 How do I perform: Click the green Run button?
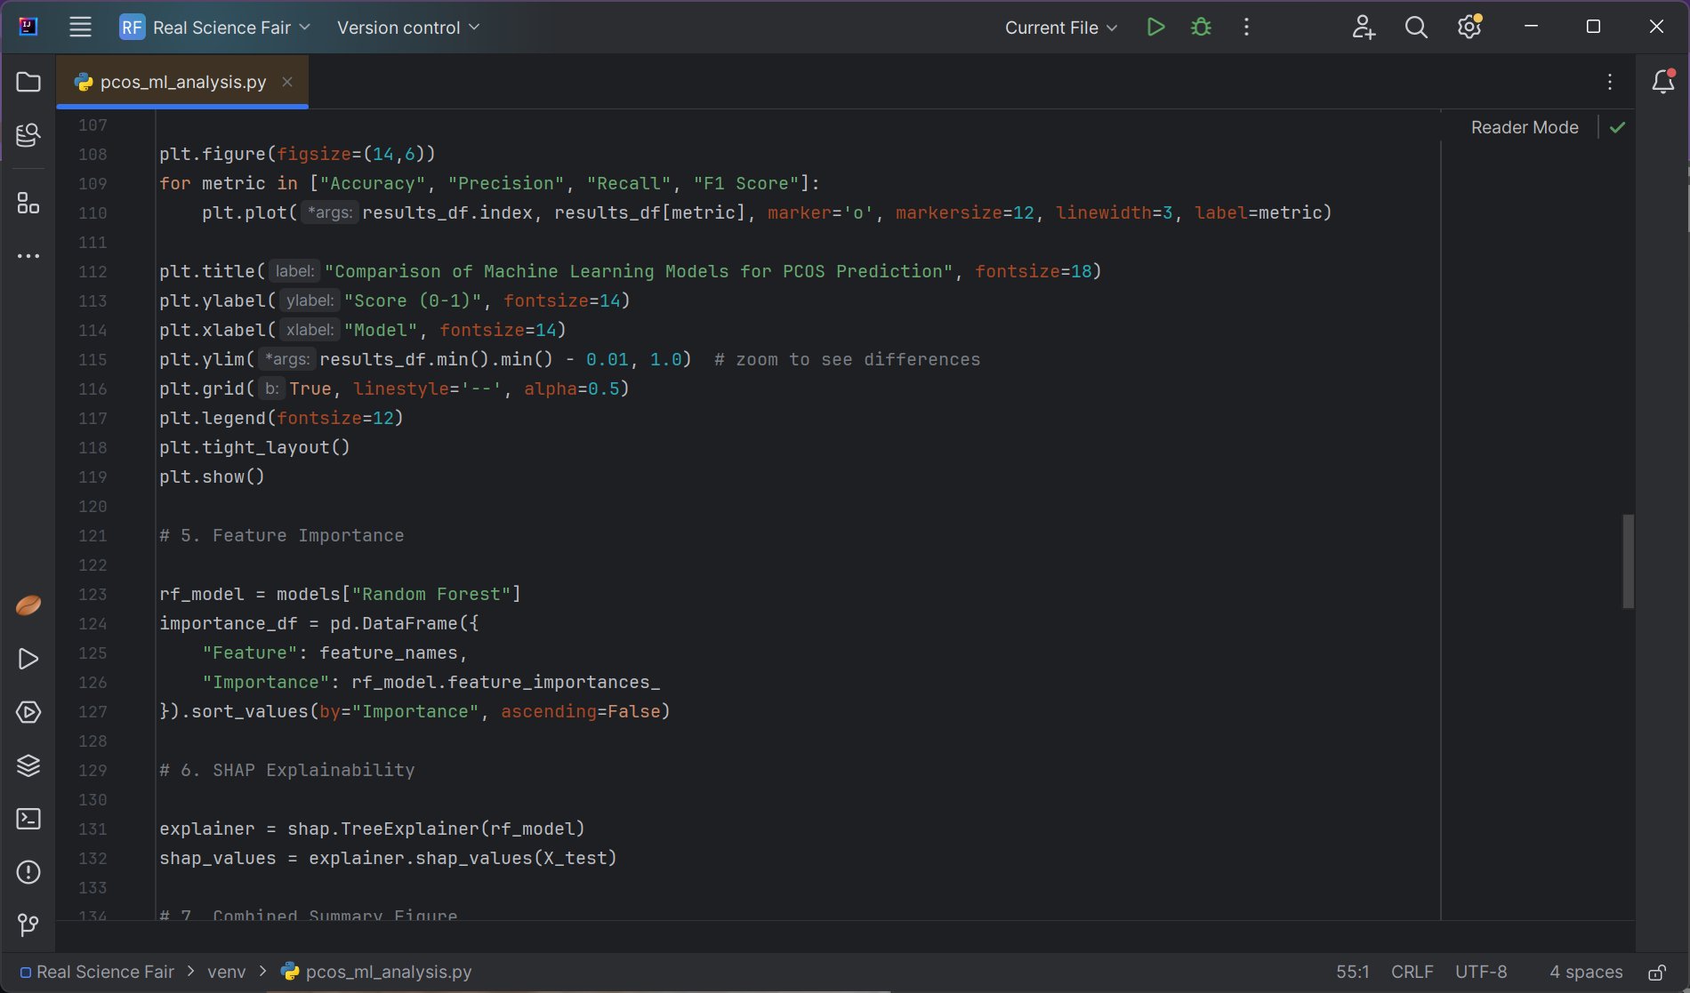click(1155, 28)
